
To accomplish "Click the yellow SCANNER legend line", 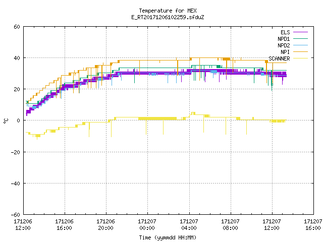I will coord(300,58).
